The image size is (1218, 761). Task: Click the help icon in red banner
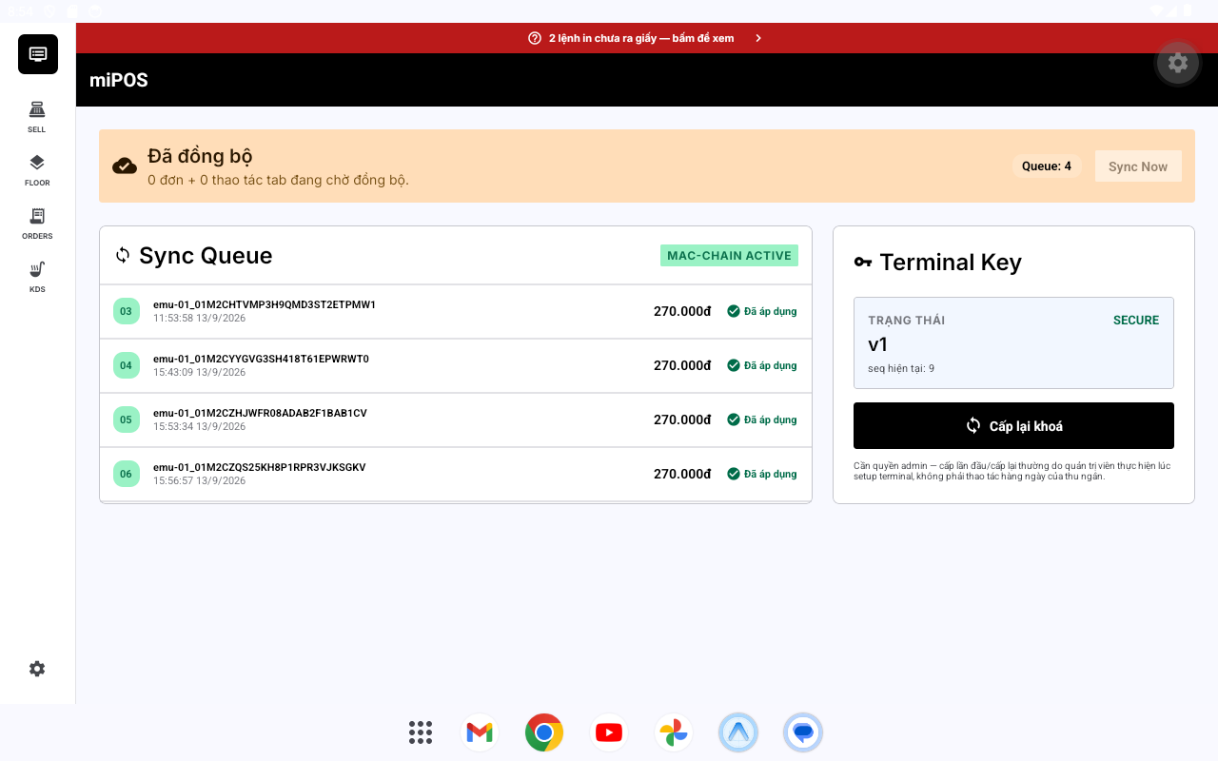click(535, 38)
